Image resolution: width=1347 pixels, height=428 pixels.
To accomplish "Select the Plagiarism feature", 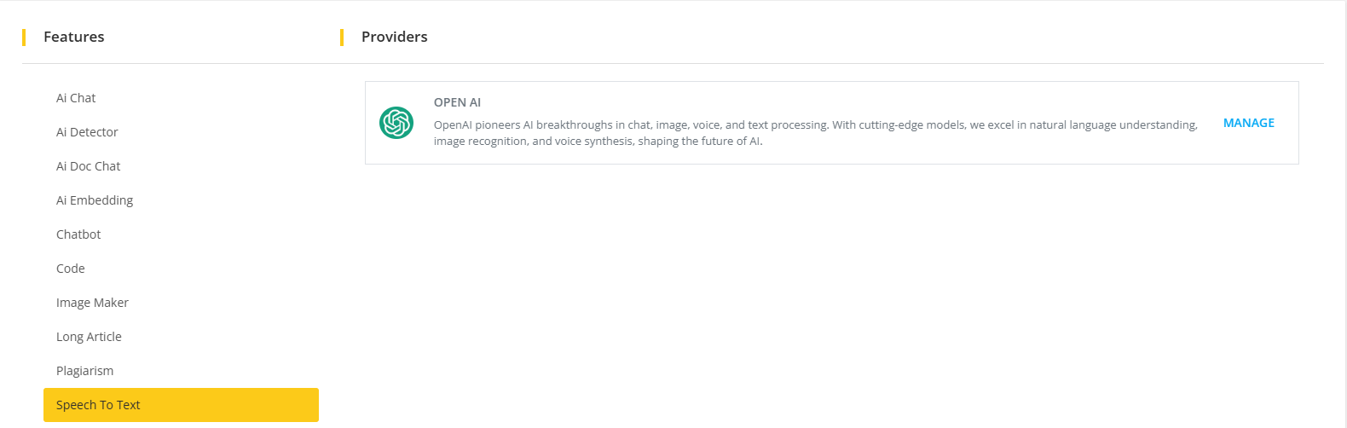I will point(84,371).
